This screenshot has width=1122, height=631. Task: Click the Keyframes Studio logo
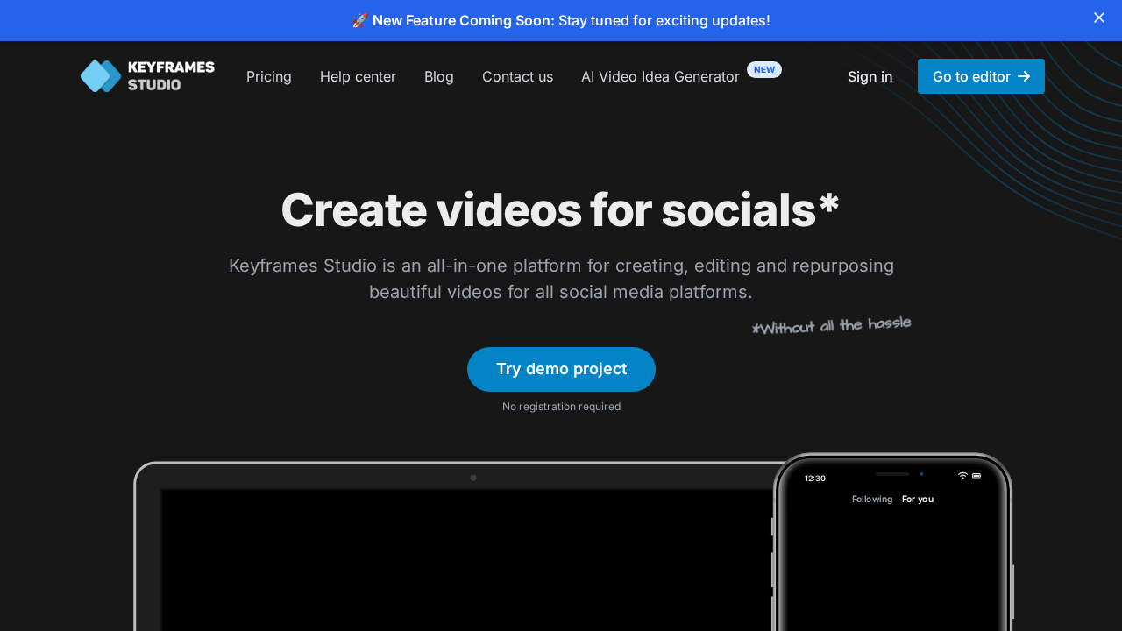(147, 76)
